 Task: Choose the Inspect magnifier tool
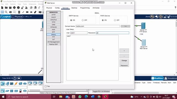point(6,12)
